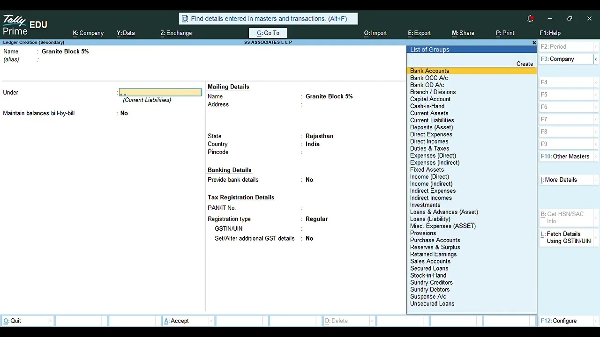This screenshot has height=337, width=600.
Task: Click I: More Details side button
Action: [x=566, y=180]
